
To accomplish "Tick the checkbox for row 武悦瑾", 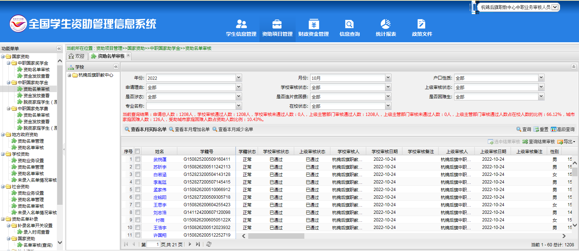I will pyautogui.click(x=138, y=159).
